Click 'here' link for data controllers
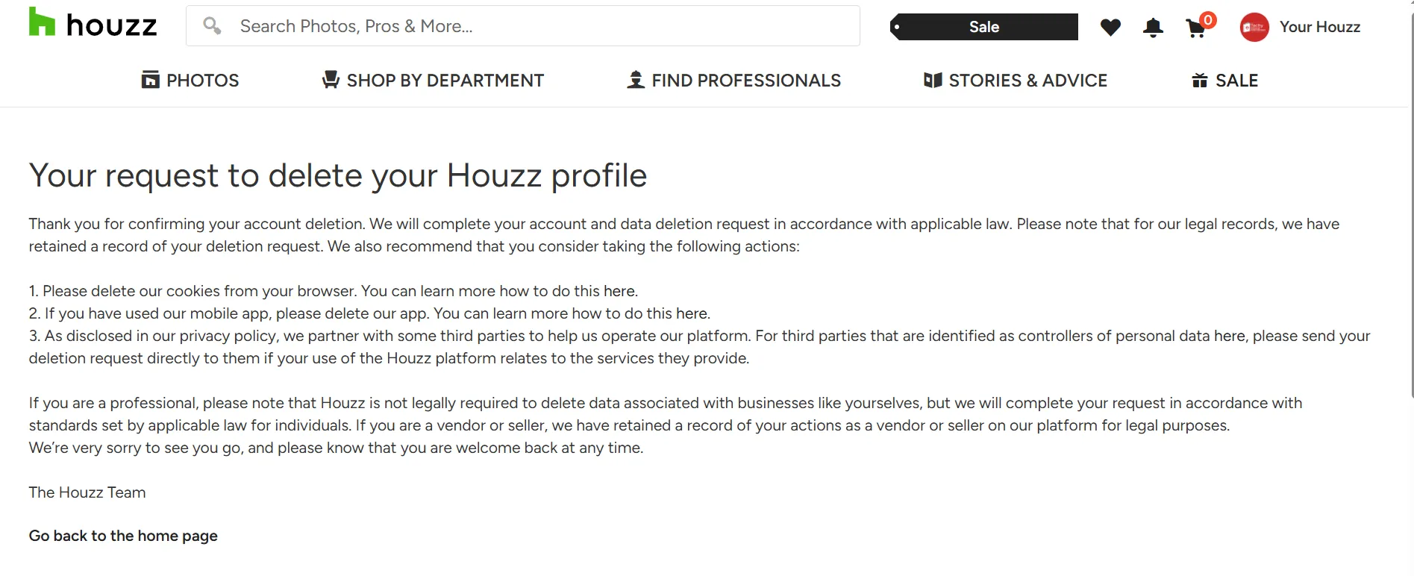Screen dimensions: 1414x576 click(1229, 336)
